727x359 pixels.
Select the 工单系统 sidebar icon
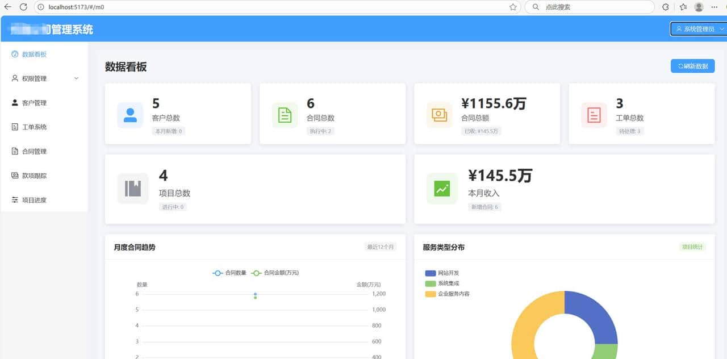(14, 127)
